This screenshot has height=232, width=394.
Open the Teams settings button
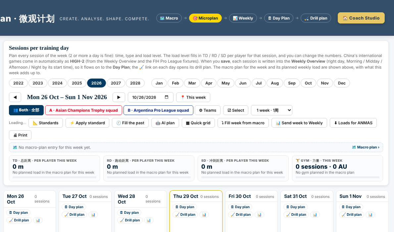(x=208, y=110)
